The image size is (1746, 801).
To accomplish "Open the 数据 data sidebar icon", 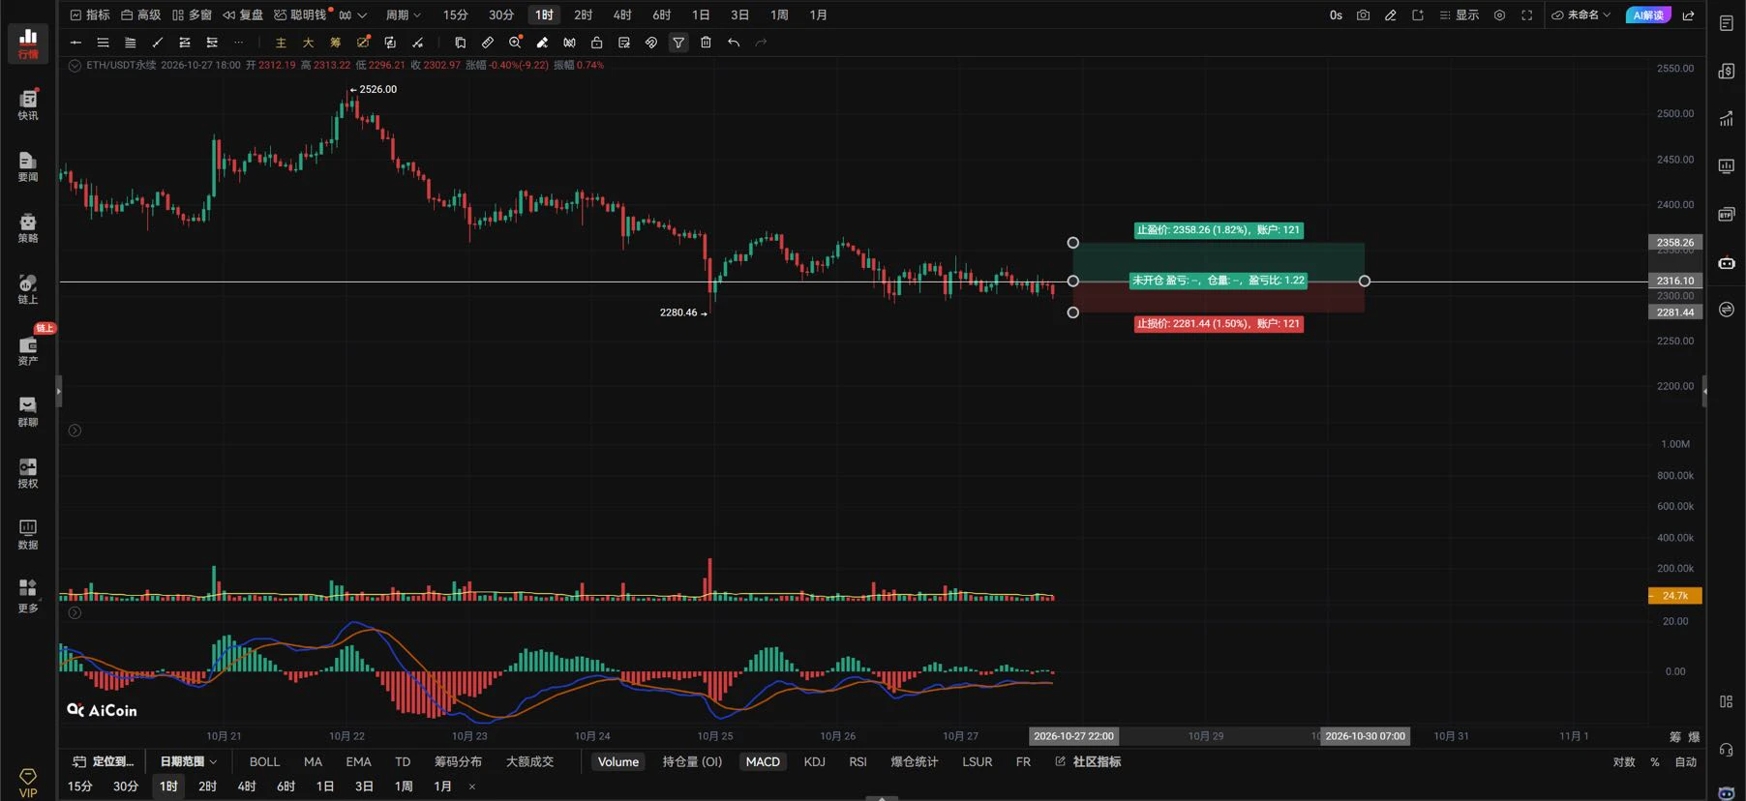I will 28,534.
